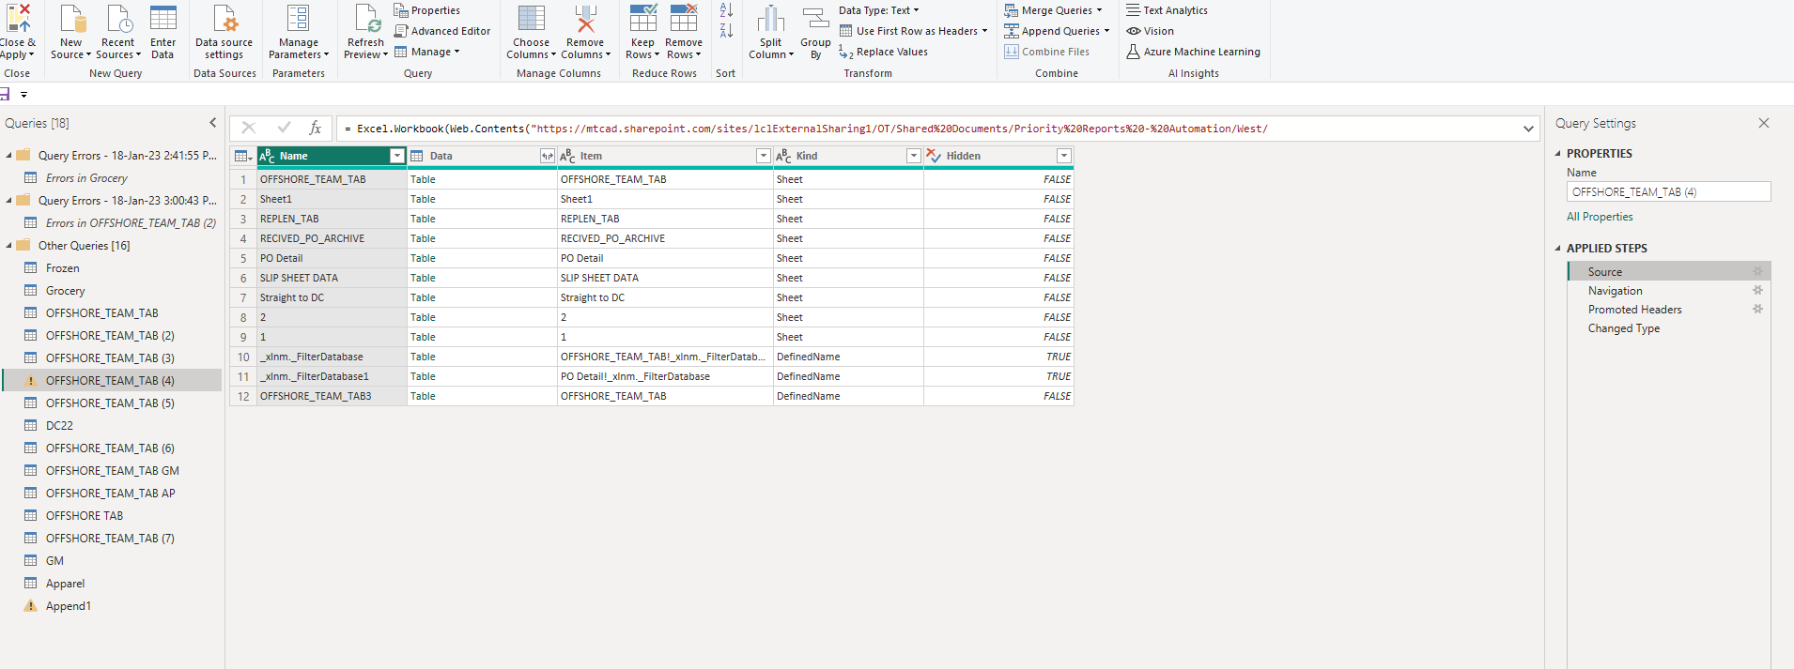Collapse the Queries pane
1794x669 pixels.
point(213,123)
